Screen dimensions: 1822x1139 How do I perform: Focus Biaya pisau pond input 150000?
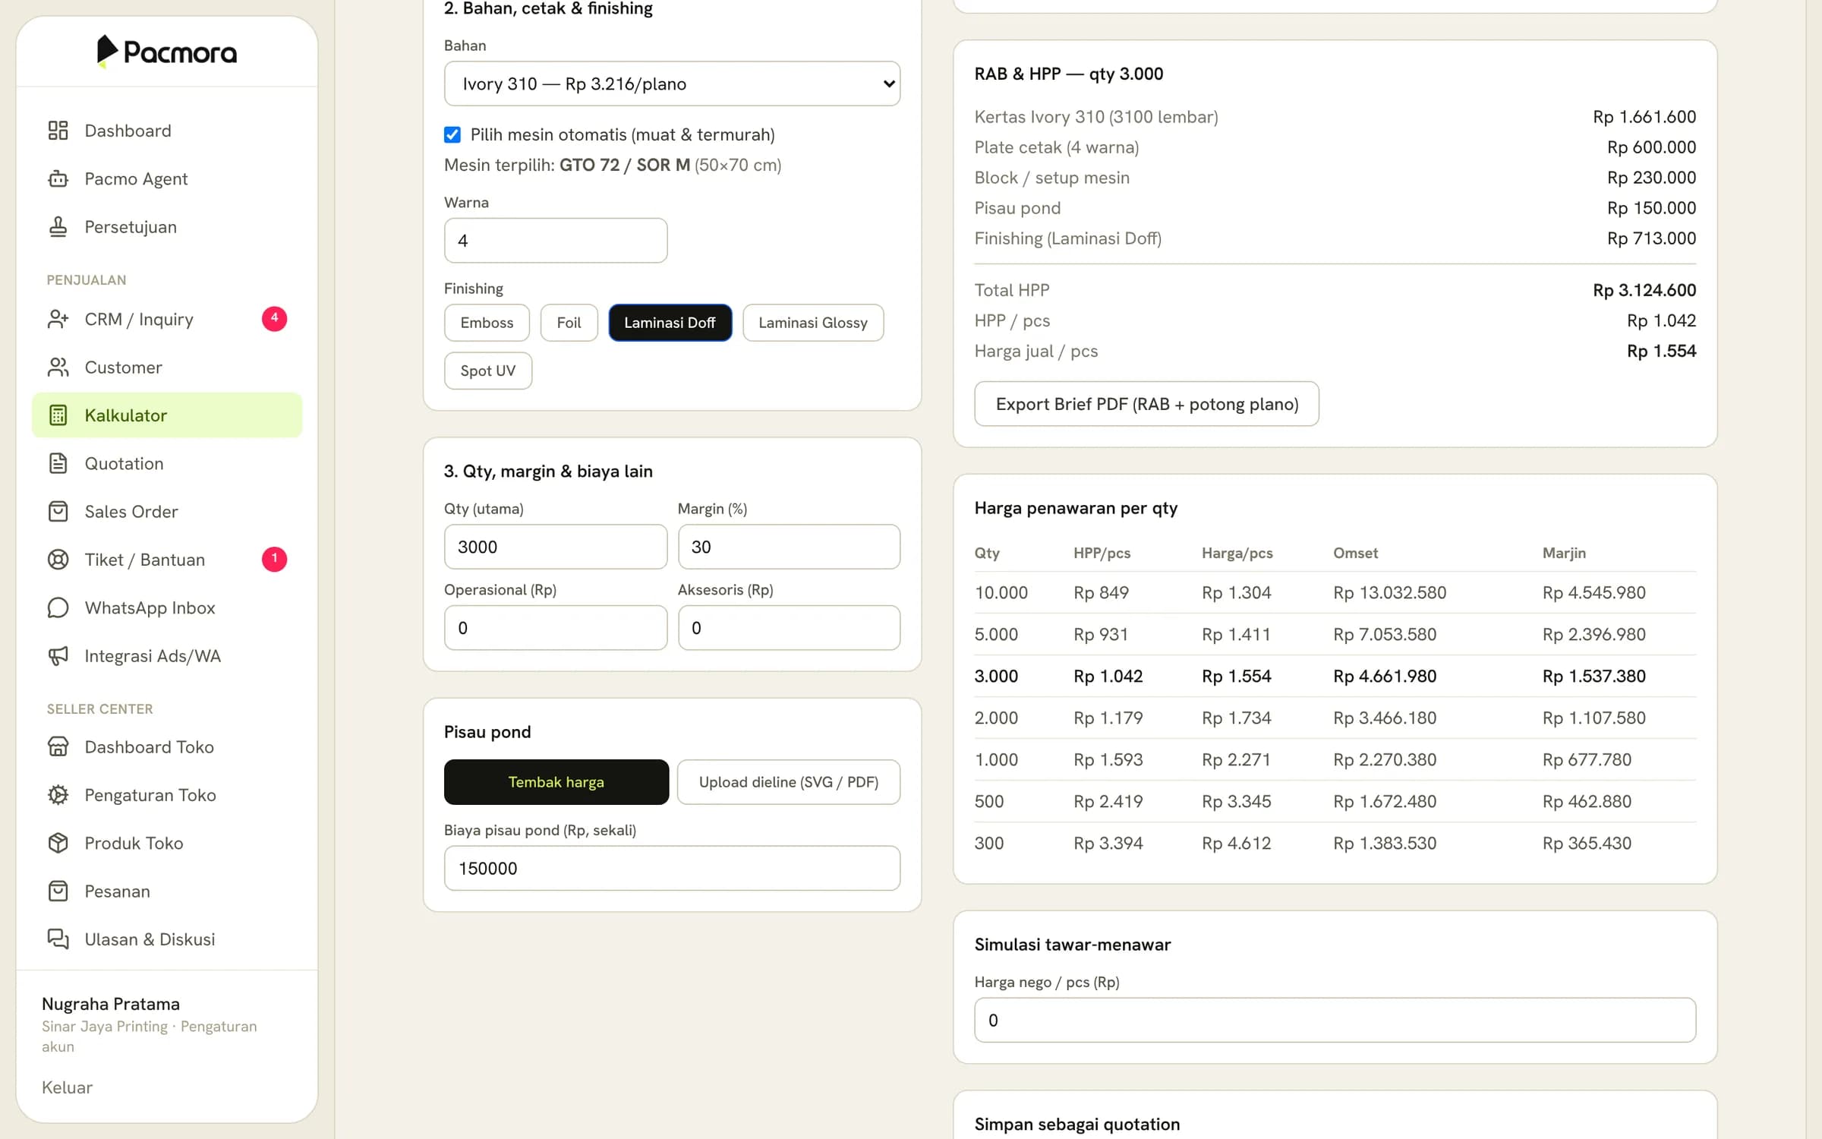672,868
